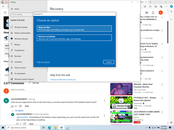Open the @johnny5941 mention link
The image size is (174, 130).
(23, 117)
